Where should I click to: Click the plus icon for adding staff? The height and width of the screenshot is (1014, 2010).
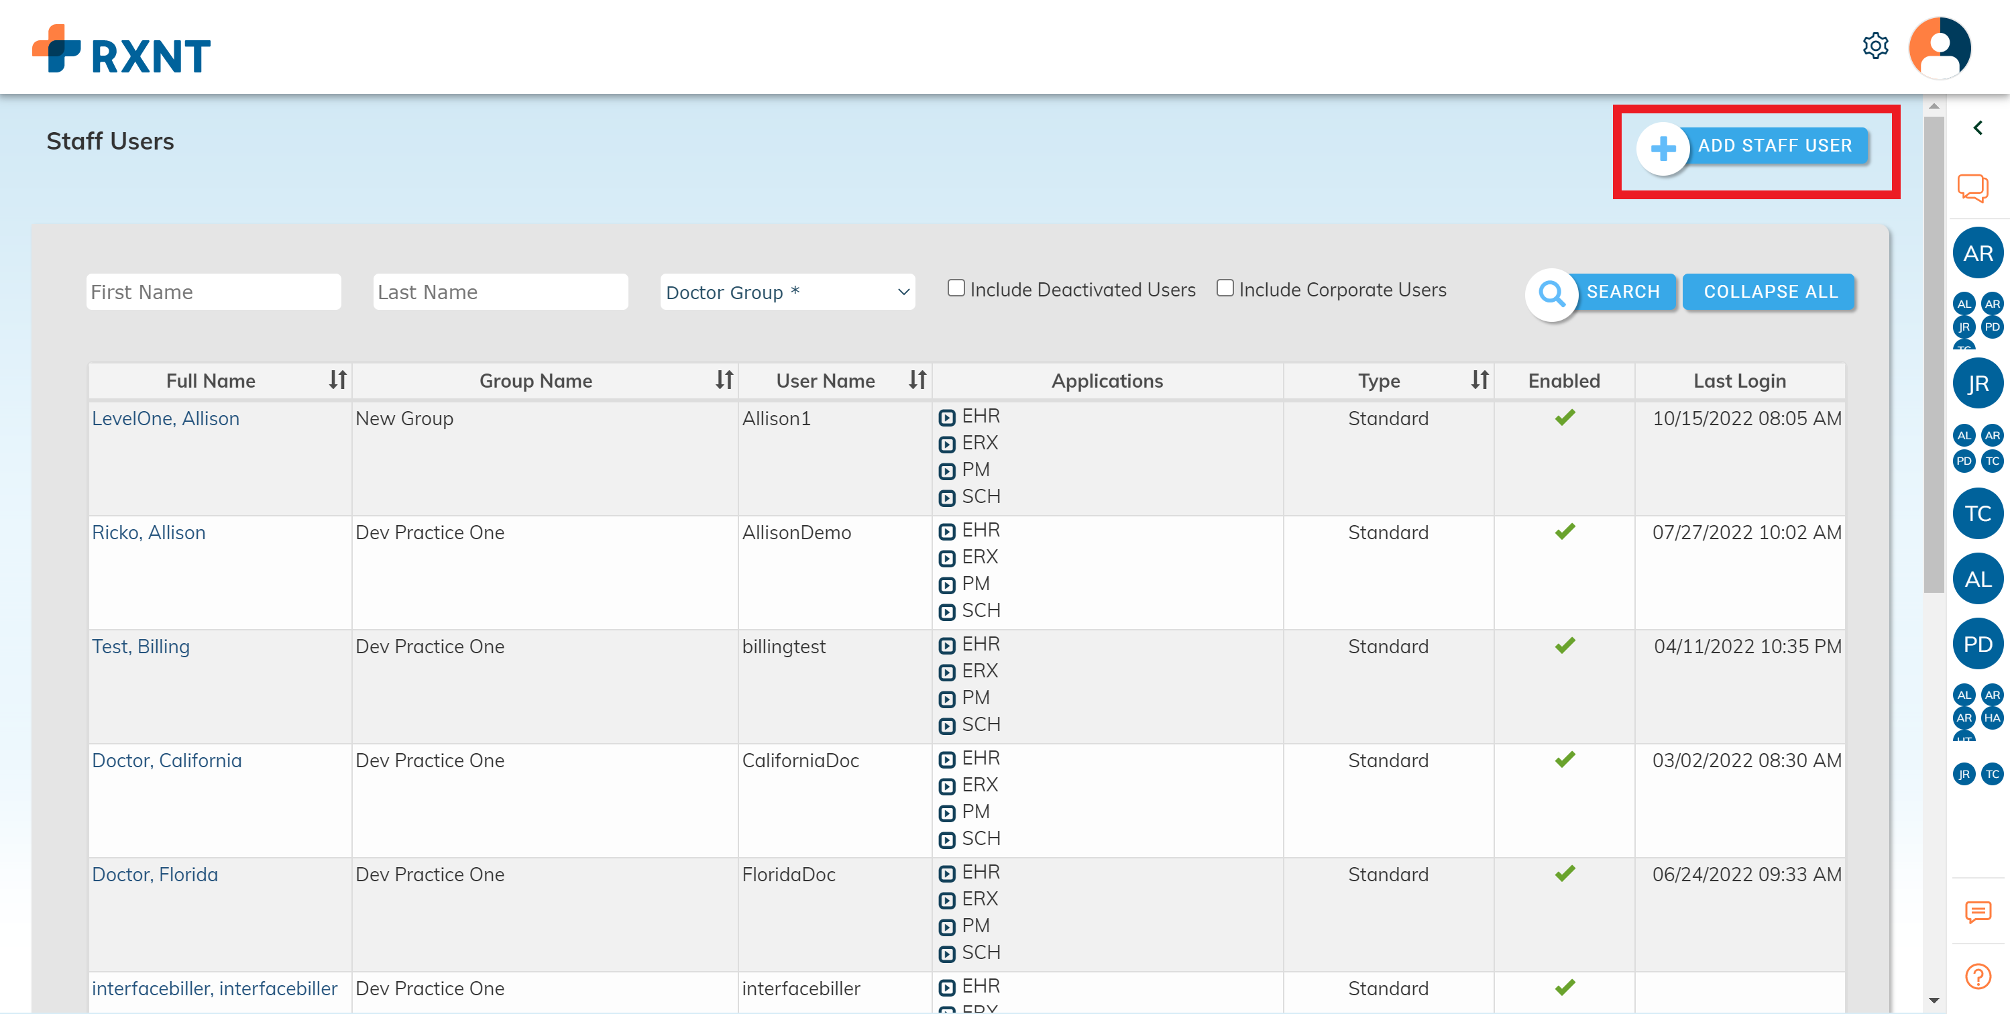click(x=1663, y=148)
